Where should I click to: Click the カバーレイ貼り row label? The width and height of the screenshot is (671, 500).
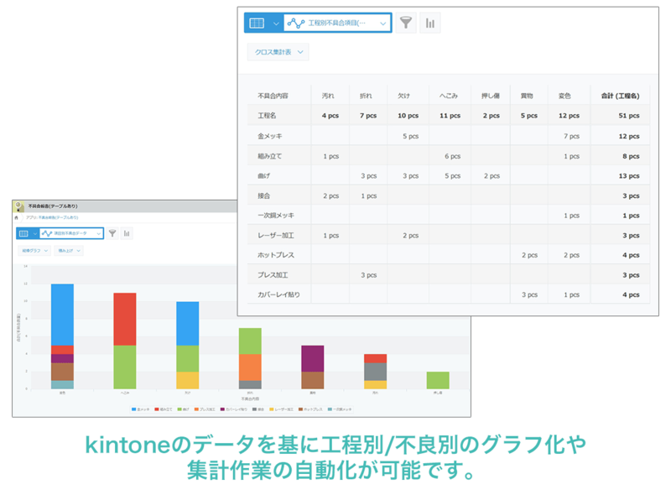point(278,295)
